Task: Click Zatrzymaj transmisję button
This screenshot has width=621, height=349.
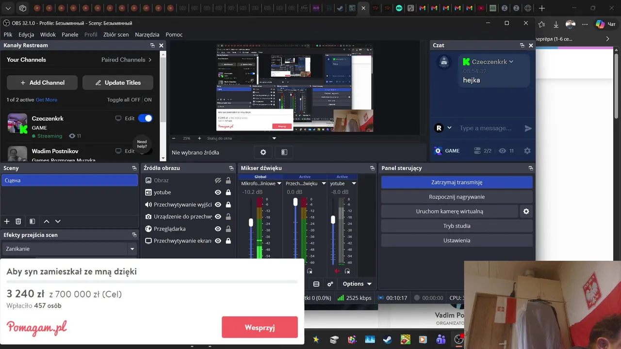Action: tap(457, 182)
